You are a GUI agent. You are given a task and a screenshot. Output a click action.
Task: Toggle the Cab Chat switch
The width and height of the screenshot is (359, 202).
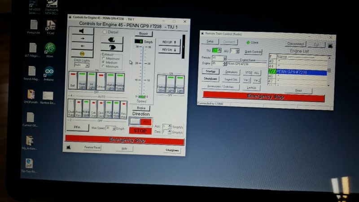[x=93, y=109]
